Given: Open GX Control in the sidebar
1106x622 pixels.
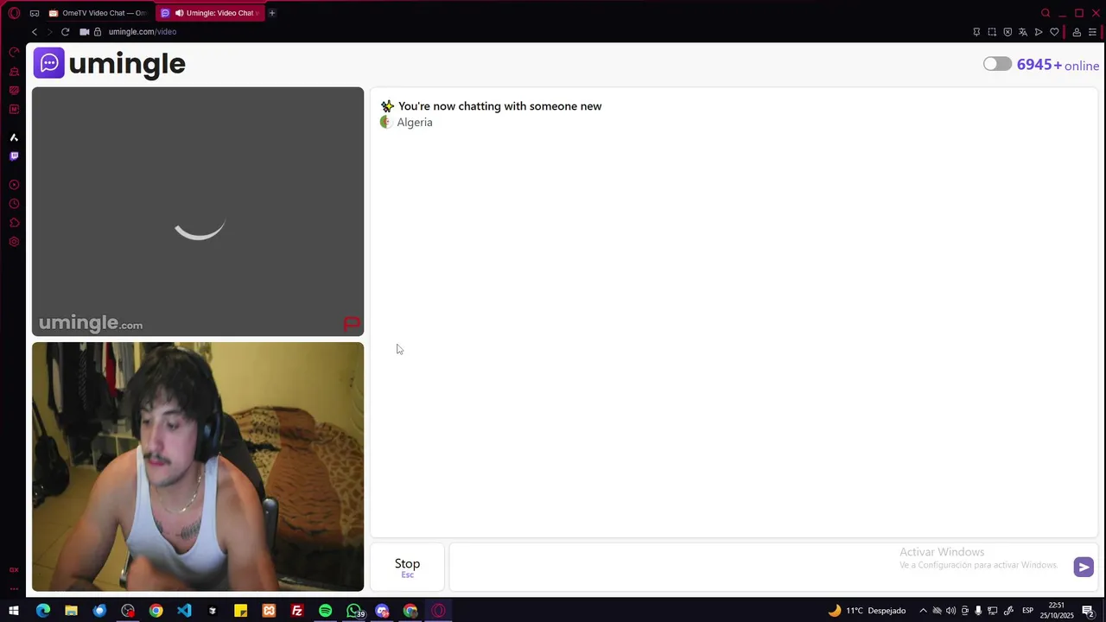Looking at the screenshot, I should pyautogui.click(x=14, y=52).
